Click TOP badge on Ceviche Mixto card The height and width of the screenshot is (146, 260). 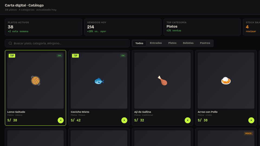76,56
